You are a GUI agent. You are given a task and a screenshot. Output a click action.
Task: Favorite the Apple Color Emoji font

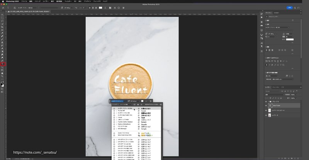tap(114, 133)
